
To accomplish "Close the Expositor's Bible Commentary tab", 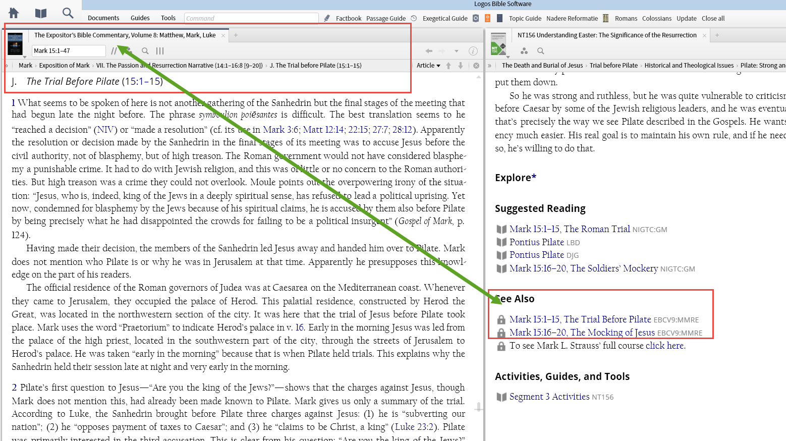I will (x=223, y=35).
